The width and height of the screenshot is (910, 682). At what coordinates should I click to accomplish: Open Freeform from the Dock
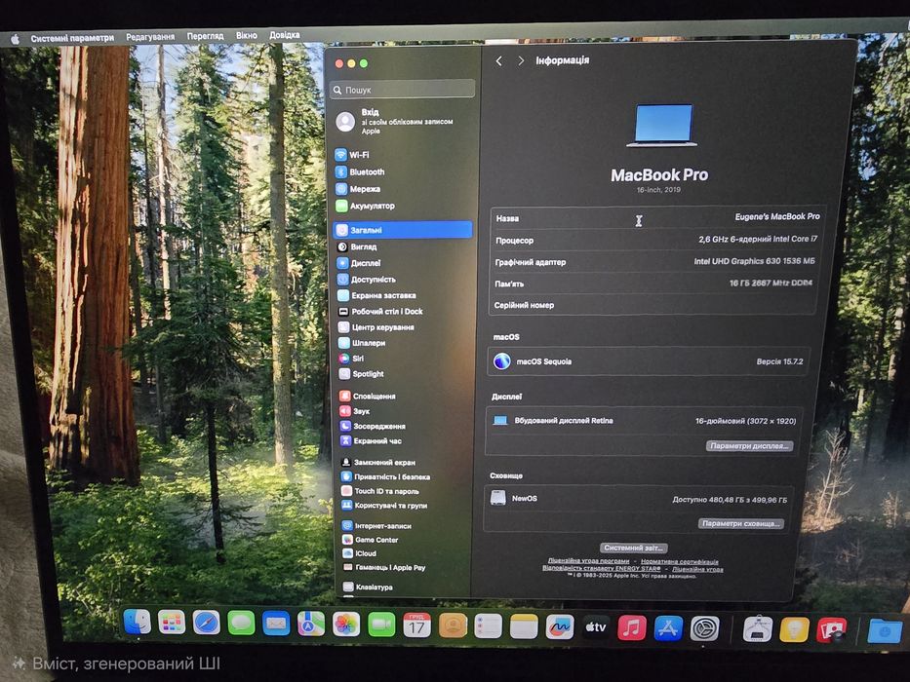coord(560,626)
